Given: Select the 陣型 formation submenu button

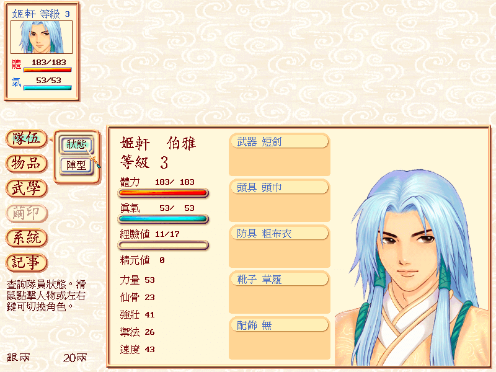Looking at the screenshot, I should point(76,165).
